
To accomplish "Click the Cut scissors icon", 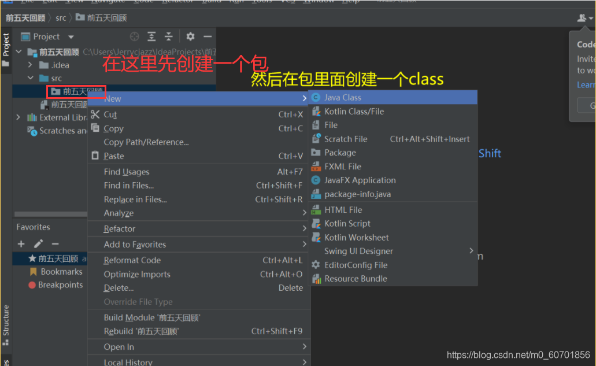I will 95,114.
